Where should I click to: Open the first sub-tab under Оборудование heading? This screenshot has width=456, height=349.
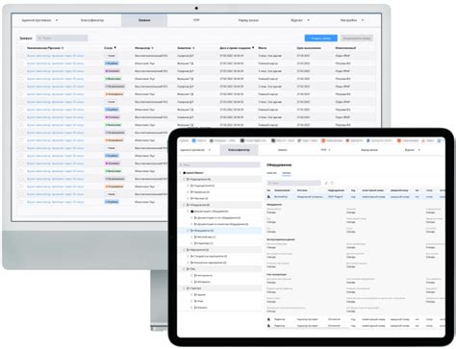coord(271,173)
